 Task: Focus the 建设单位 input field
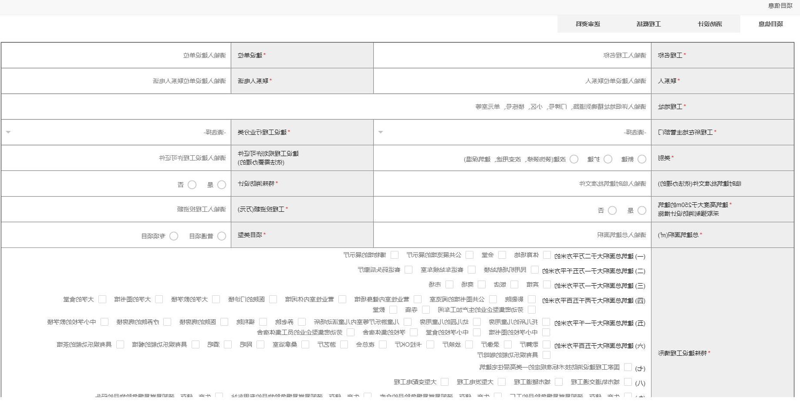click(116, 55)
